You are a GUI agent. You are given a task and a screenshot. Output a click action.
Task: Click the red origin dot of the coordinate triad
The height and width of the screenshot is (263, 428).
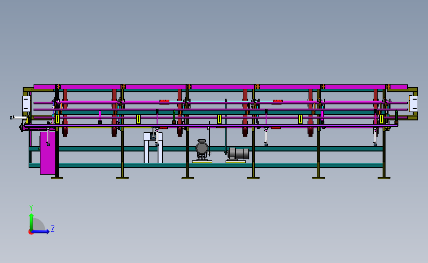[x=31, y=232]
